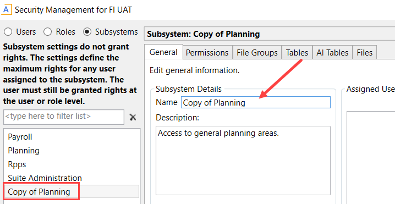Open the General tab
The image size is (395, 204).
[x=164, y=52]
